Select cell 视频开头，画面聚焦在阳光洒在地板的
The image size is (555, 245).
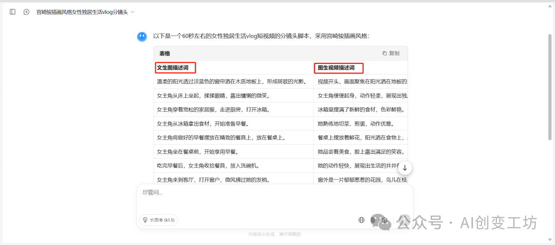coord(361,81)
